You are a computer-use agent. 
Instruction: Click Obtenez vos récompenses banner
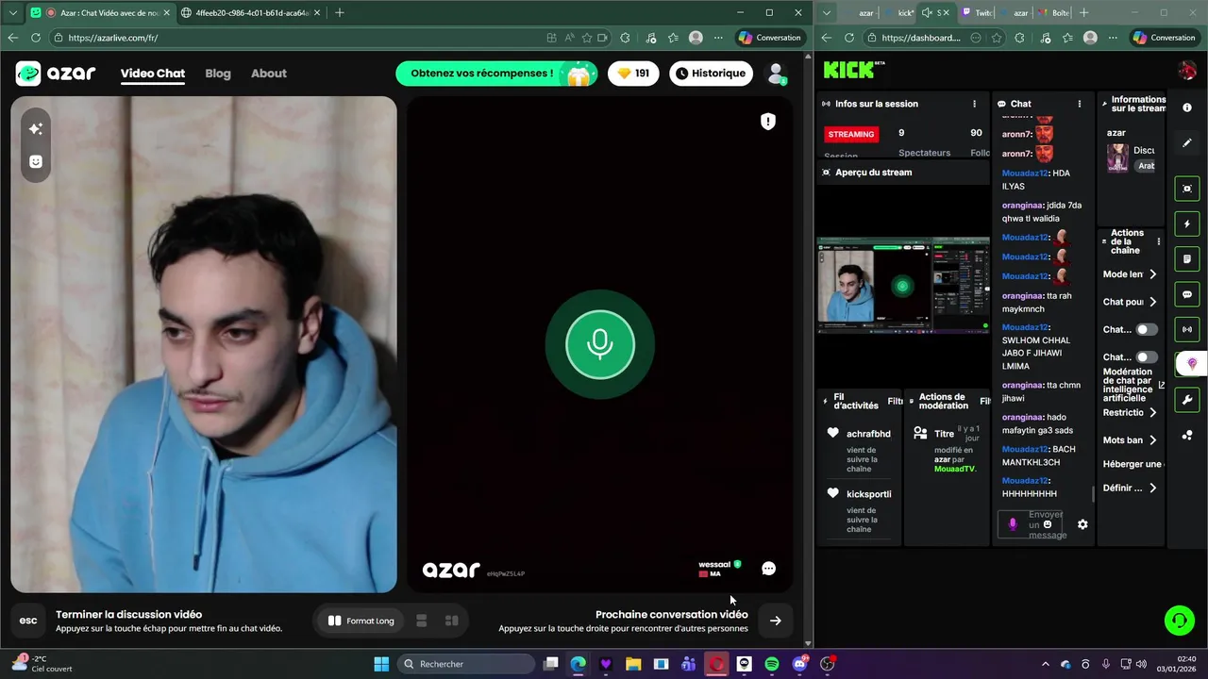pos(496,74)
